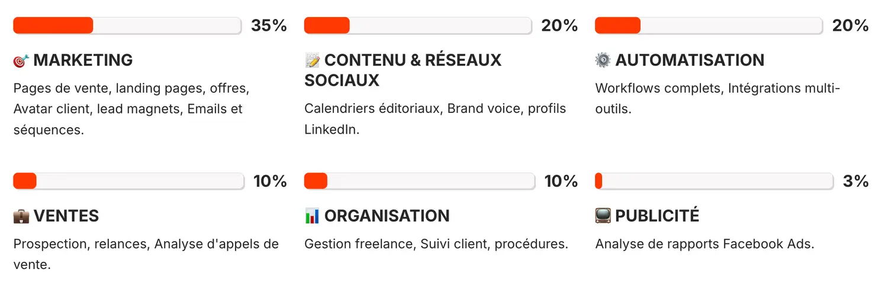
Task: Open the AUTOMATISATION heading
Action: pyautogui.click(x=690, y=60)
